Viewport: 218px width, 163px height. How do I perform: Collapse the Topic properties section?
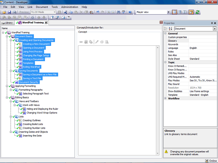click(x=165, y=62)
